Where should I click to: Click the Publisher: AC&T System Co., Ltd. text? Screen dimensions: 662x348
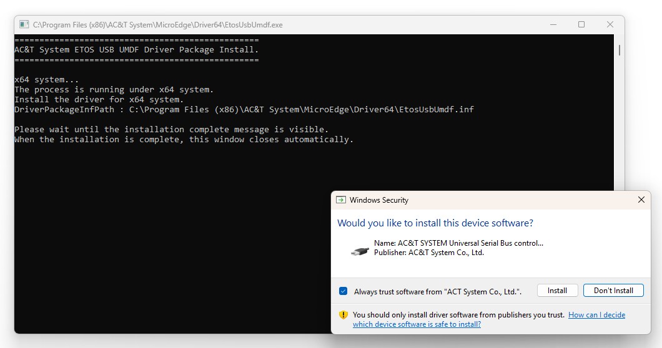429,253
